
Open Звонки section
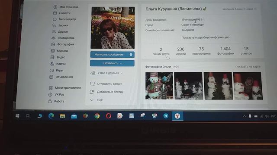coord(60,25)
